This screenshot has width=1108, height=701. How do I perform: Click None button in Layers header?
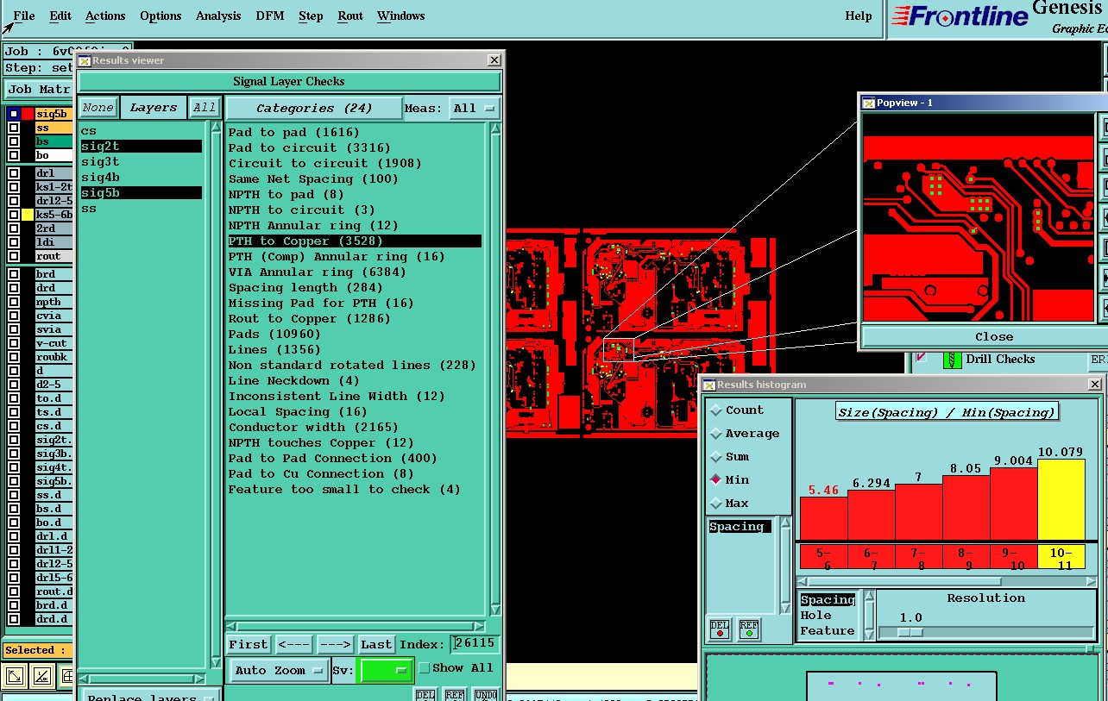point(98,108)
